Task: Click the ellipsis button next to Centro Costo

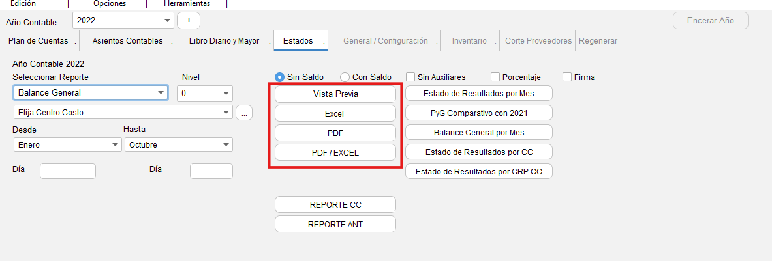Action: point(244,113)
